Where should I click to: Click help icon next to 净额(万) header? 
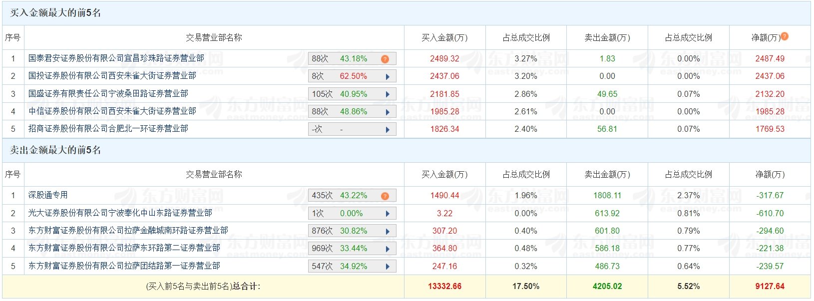pyautogui.click(x=785, y=36)
